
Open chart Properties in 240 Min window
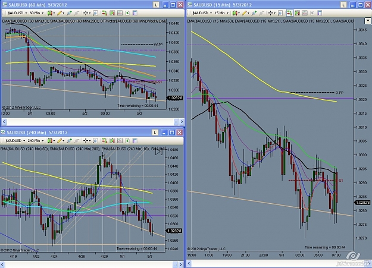click(x=135, y=141)
